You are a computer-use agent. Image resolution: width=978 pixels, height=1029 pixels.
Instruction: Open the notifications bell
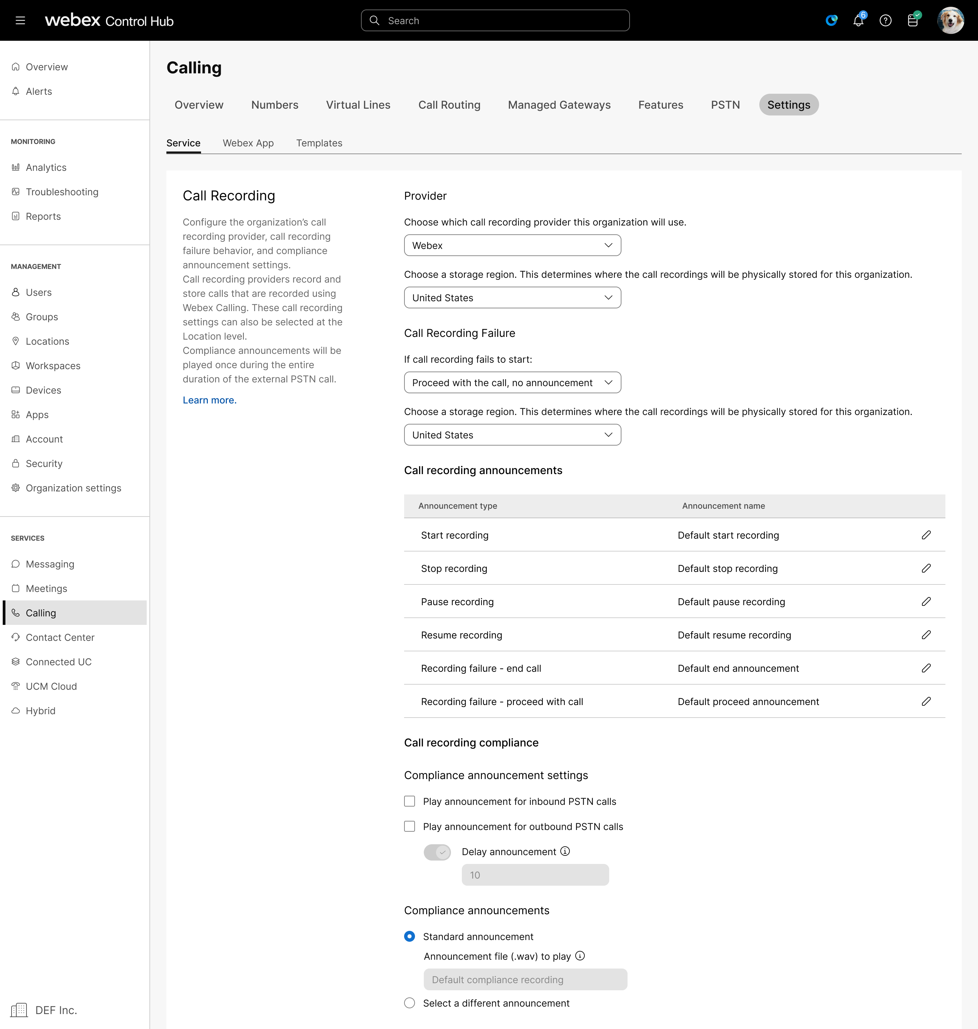[857, 20]
